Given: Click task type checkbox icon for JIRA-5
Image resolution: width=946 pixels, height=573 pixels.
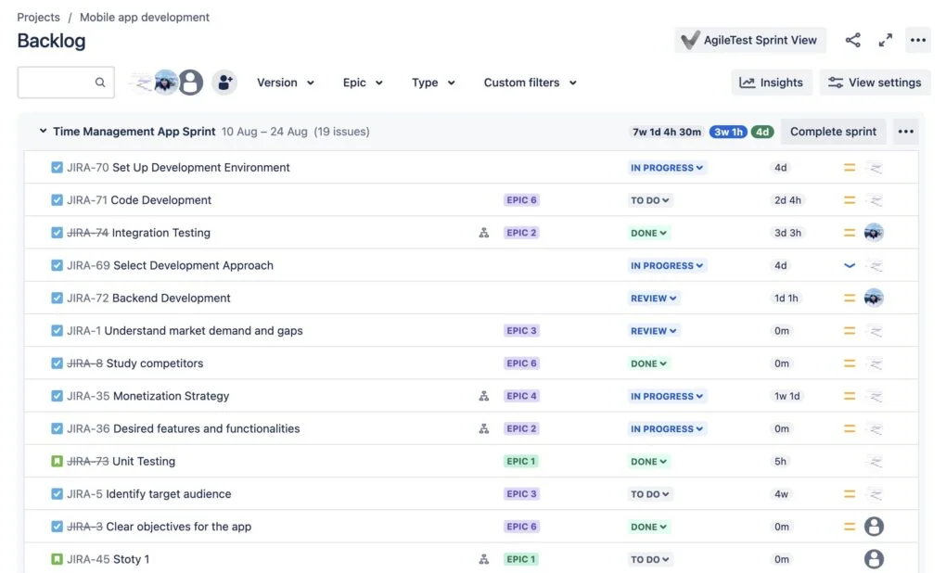Looking at the screenshot, I should pyautogui.click(x=58, y=494).
